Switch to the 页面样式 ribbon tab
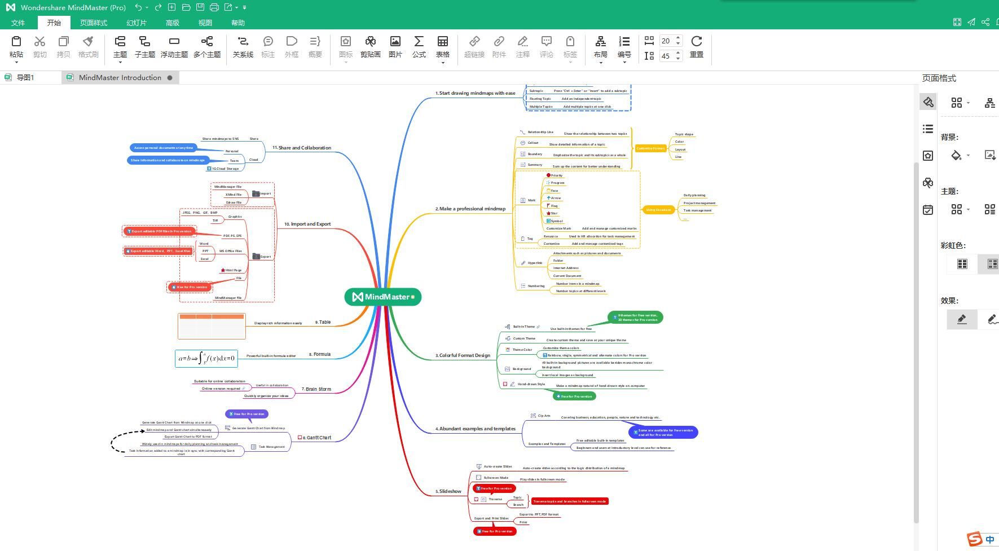The image size is (999, 551). coord(94,23)
